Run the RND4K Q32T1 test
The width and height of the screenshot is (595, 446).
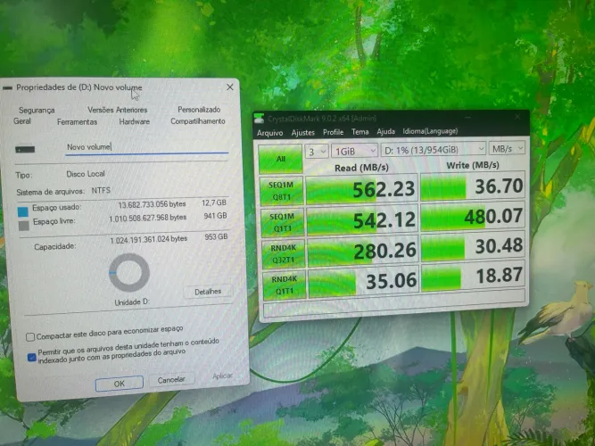[284, 253]
